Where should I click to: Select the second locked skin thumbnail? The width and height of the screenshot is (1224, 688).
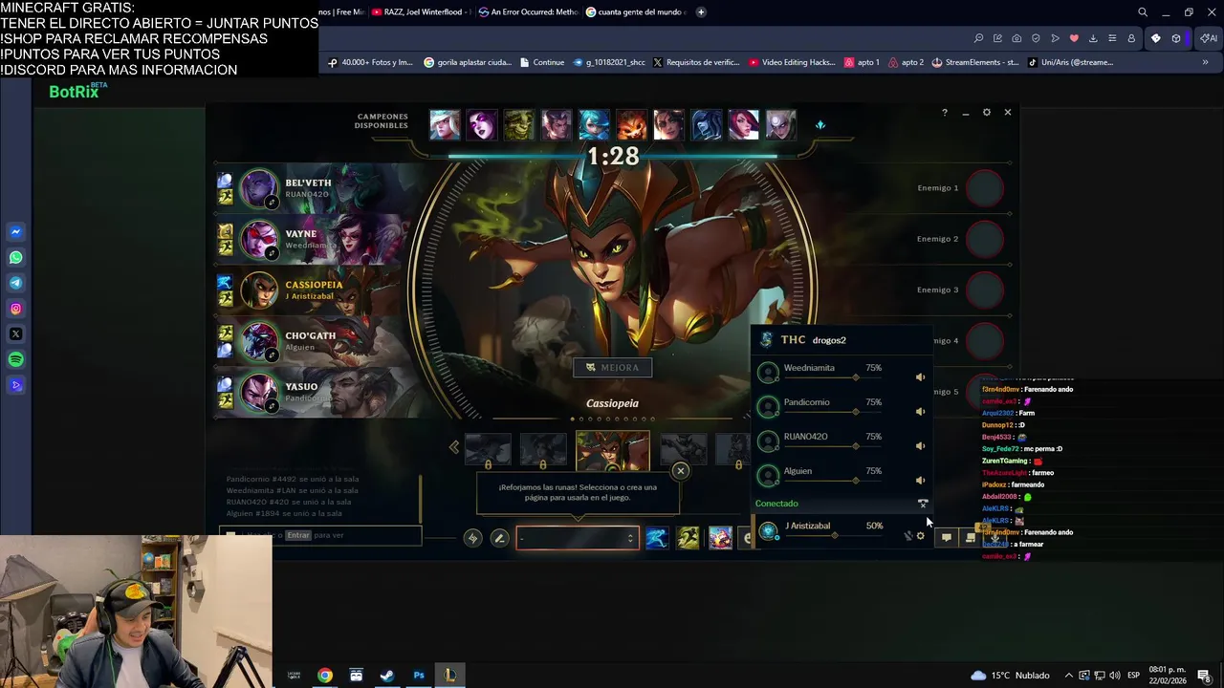[543, 450]
